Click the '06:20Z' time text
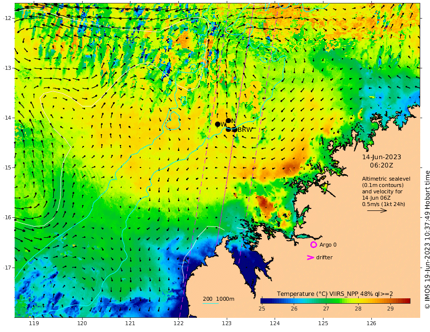430x332 pixels. click(x=382, y=165)
